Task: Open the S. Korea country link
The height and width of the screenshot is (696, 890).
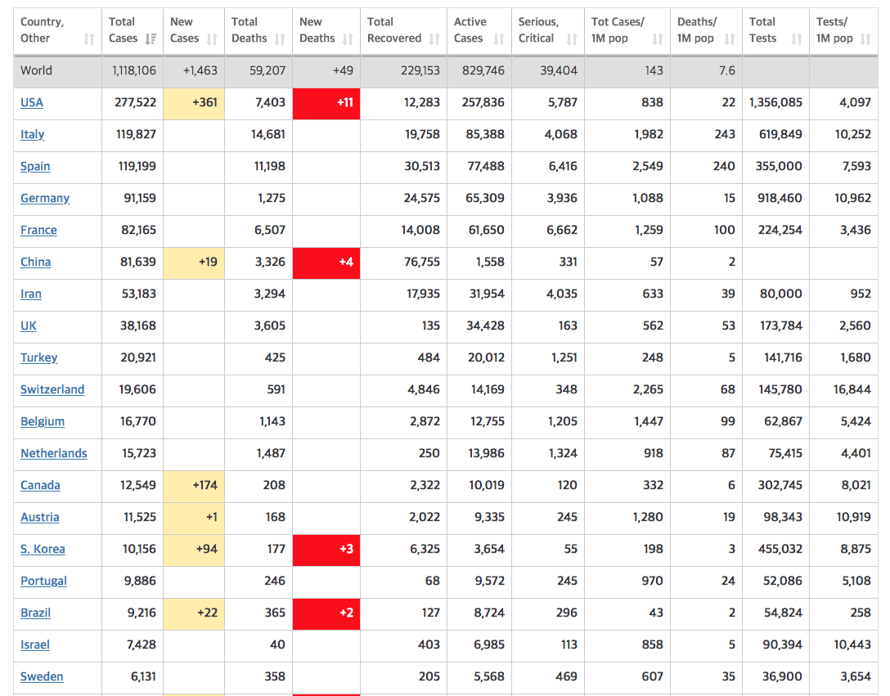Action: [43, 549]
